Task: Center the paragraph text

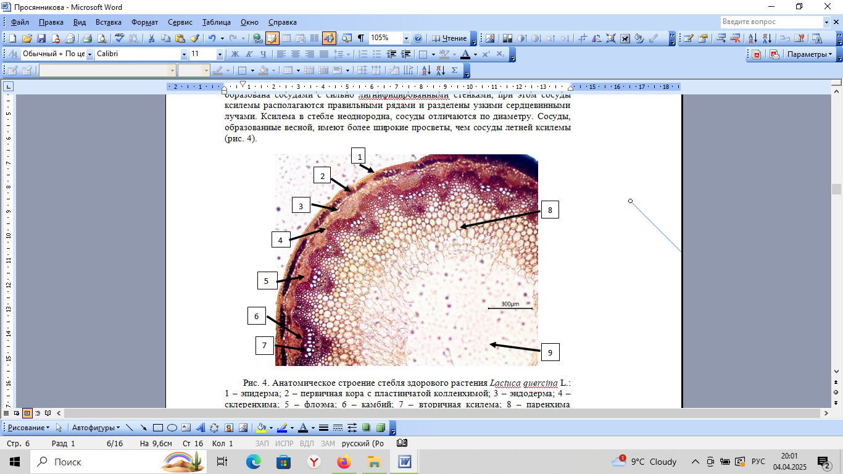Action: [x=296, y=54]
